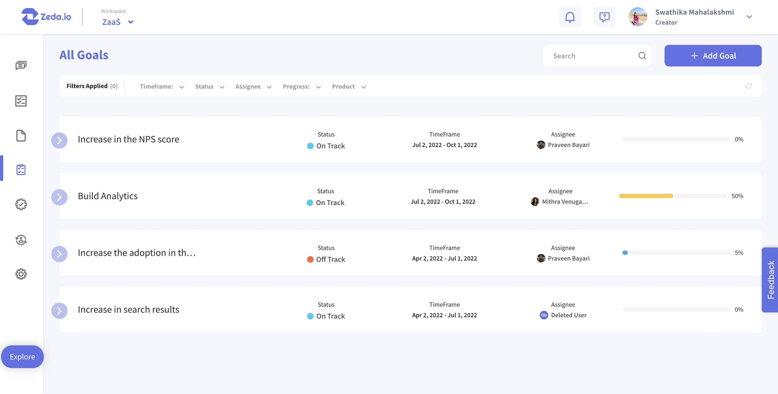Expand the Increase in the NPS score goal
The width and height of the screenshot is (778, 394).
coord(59,140)
